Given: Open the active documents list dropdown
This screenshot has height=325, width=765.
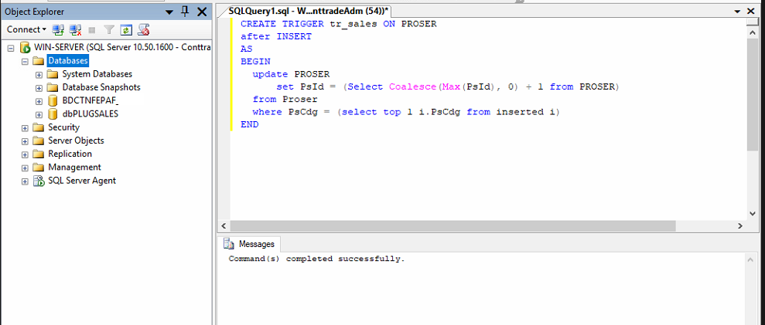Looking at the screenshot, I should click(x=736, y=12).
